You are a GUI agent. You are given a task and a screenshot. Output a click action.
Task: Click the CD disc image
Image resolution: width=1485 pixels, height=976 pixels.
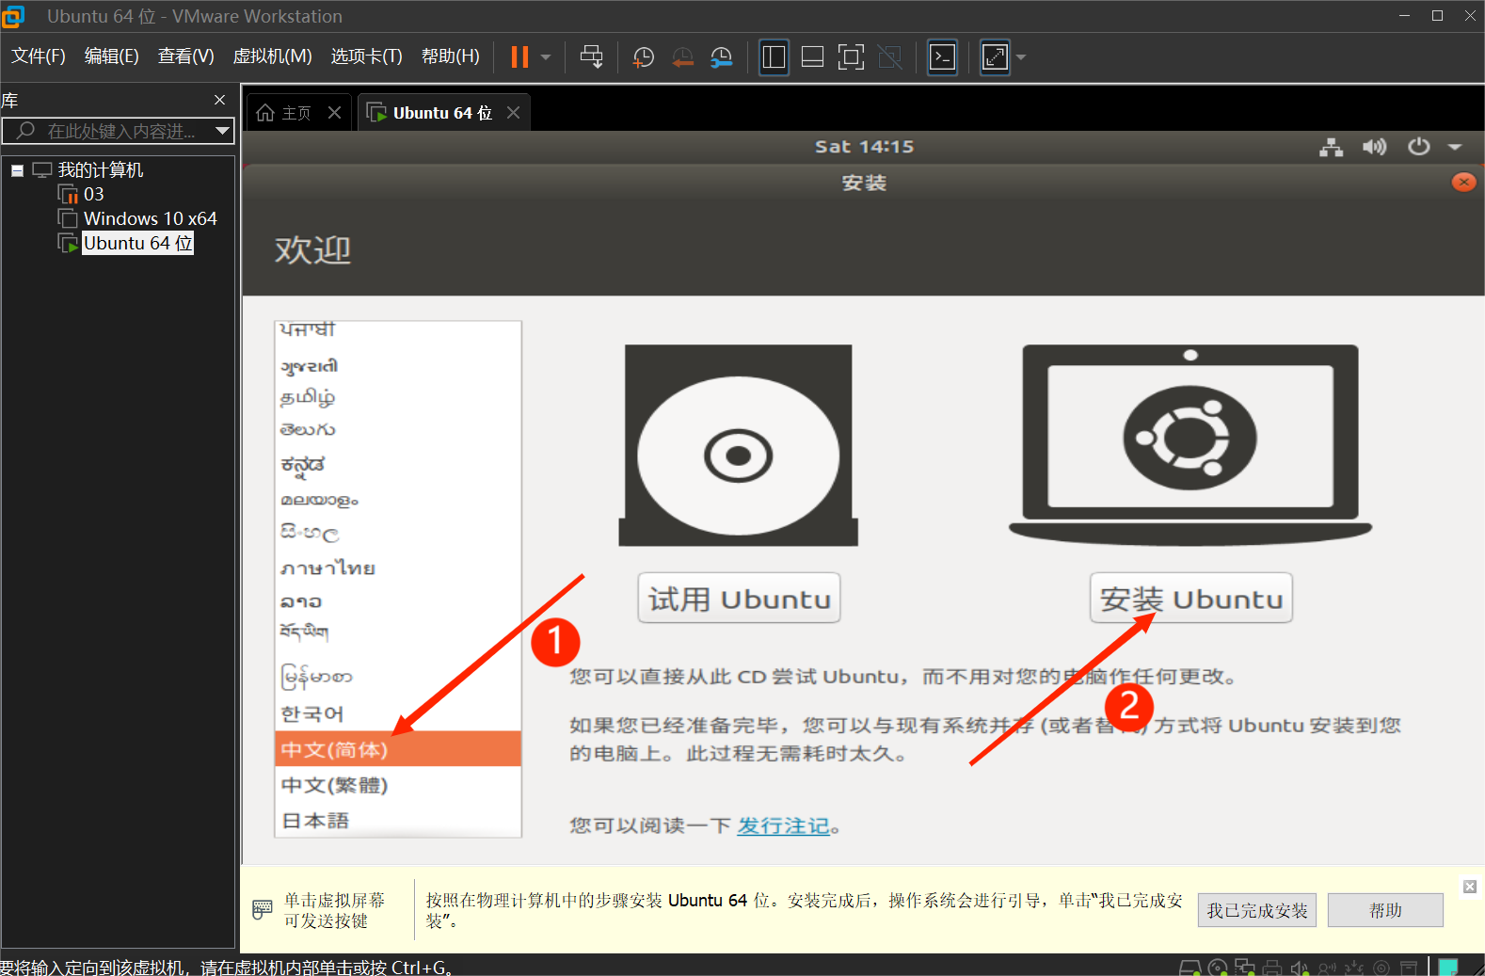pos(739,445)
